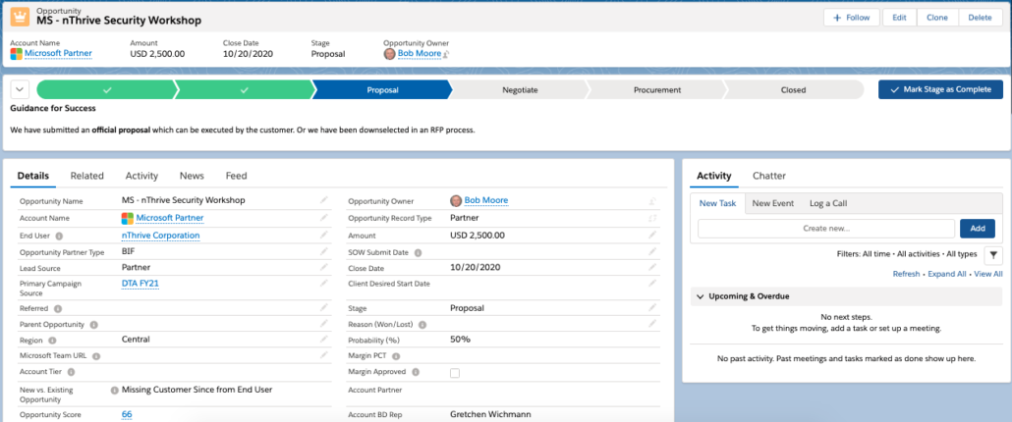Click change owner icon in Opportunity Owner row
Viewport: 1012px width, 422px height.
[652, 201]
